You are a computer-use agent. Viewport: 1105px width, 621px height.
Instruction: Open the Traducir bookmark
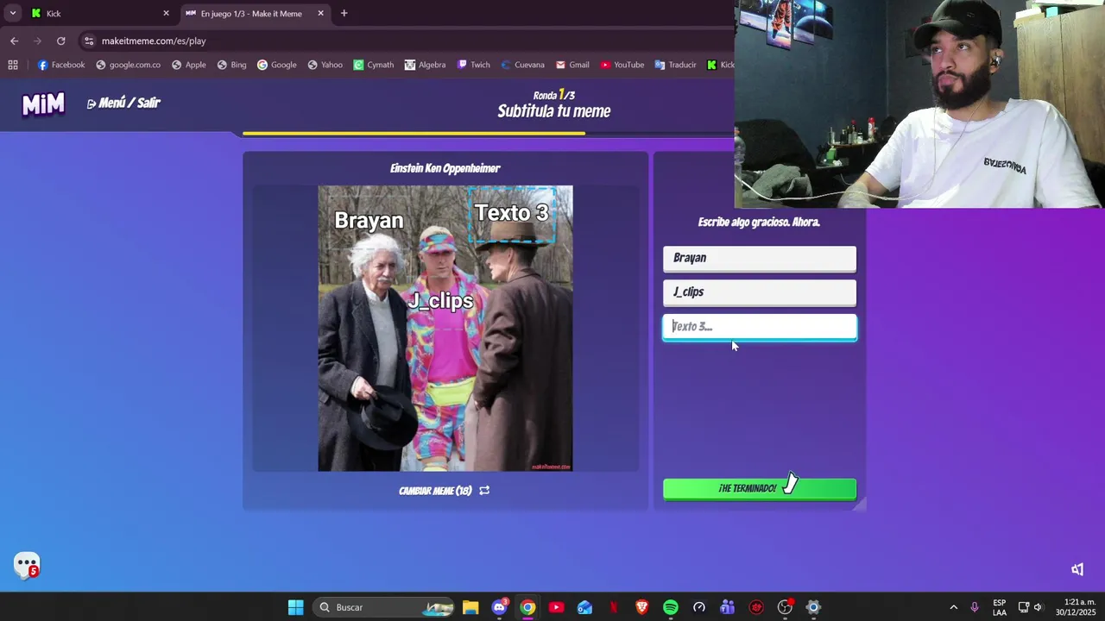click(675, 65)
